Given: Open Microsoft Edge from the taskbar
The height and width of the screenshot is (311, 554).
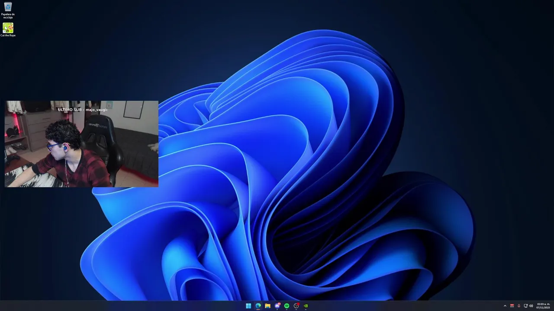Looking at the screenshot, I should 258,306.
